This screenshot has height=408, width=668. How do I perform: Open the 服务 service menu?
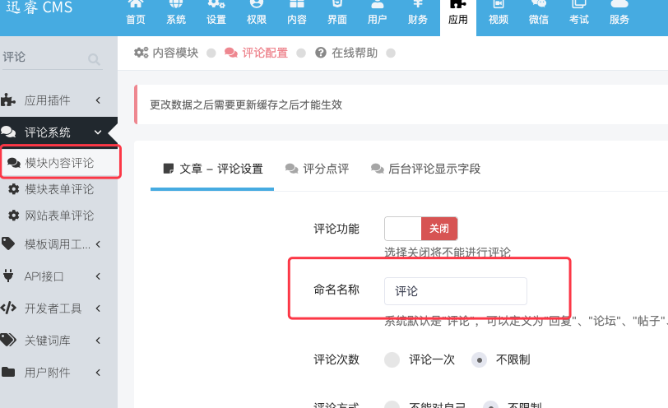(619, 13)
